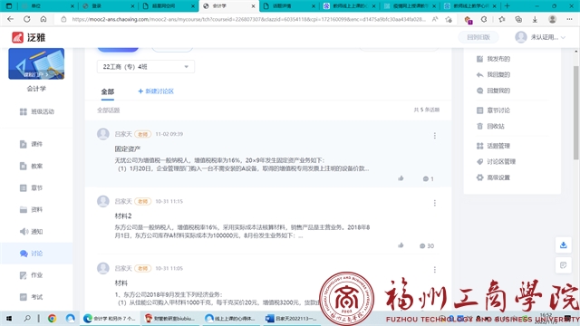The image size is (580, 326).
Task: Open the 作业 homework sidebar item
Action: tap(31, 275)
